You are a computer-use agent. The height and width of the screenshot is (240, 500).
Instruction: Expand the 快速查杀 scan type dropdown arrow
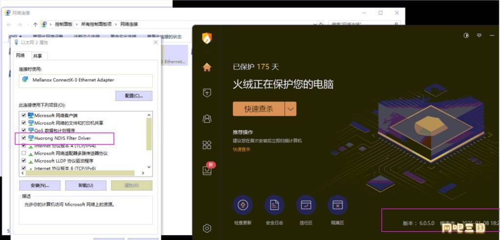pyautogui.click(x=290, y=109)
